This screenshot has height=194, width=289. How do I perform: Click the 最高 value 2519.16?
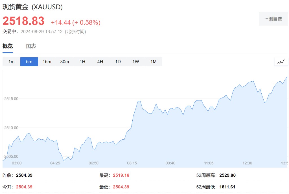(121, 175)
